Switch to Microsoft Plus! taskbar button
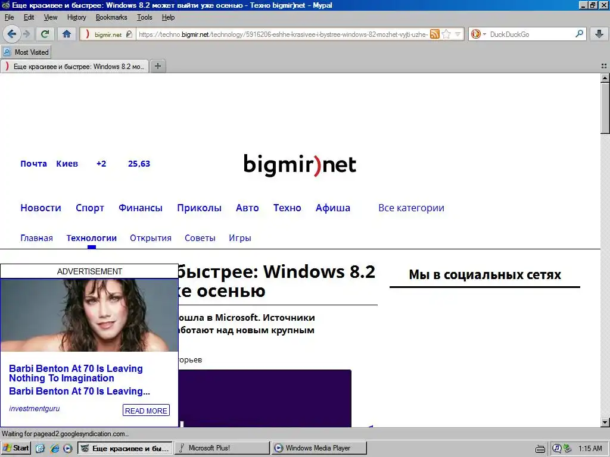Screen dimensions: 610x457 coord(222,448)
